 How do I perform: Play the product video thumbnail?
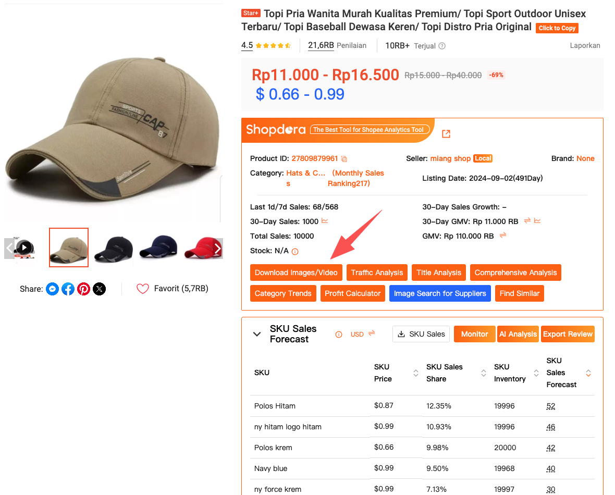pyautogui.click(x=24, y=247)
